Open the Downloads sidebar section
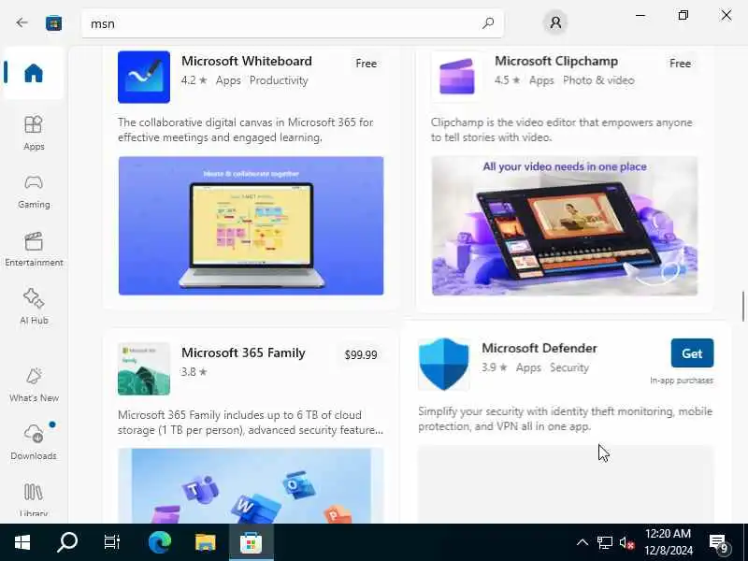This screenshot has height=561, width=748. 34,442
